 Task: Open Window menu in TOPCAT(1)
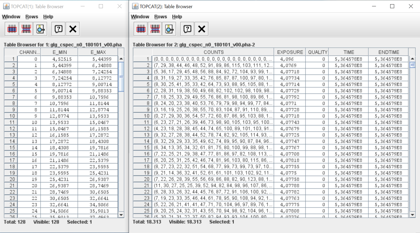pyautogui.click(x=11, y=17)
